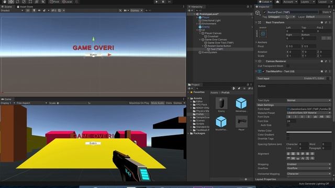Toggle Enable RTL Editor checkbox
Image resolution: width=335 pixels, height=188 pixels.
coord(328,78)
